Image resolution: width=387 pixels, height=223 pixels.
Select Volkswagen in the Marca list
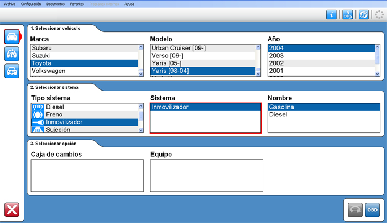(84, 71)
